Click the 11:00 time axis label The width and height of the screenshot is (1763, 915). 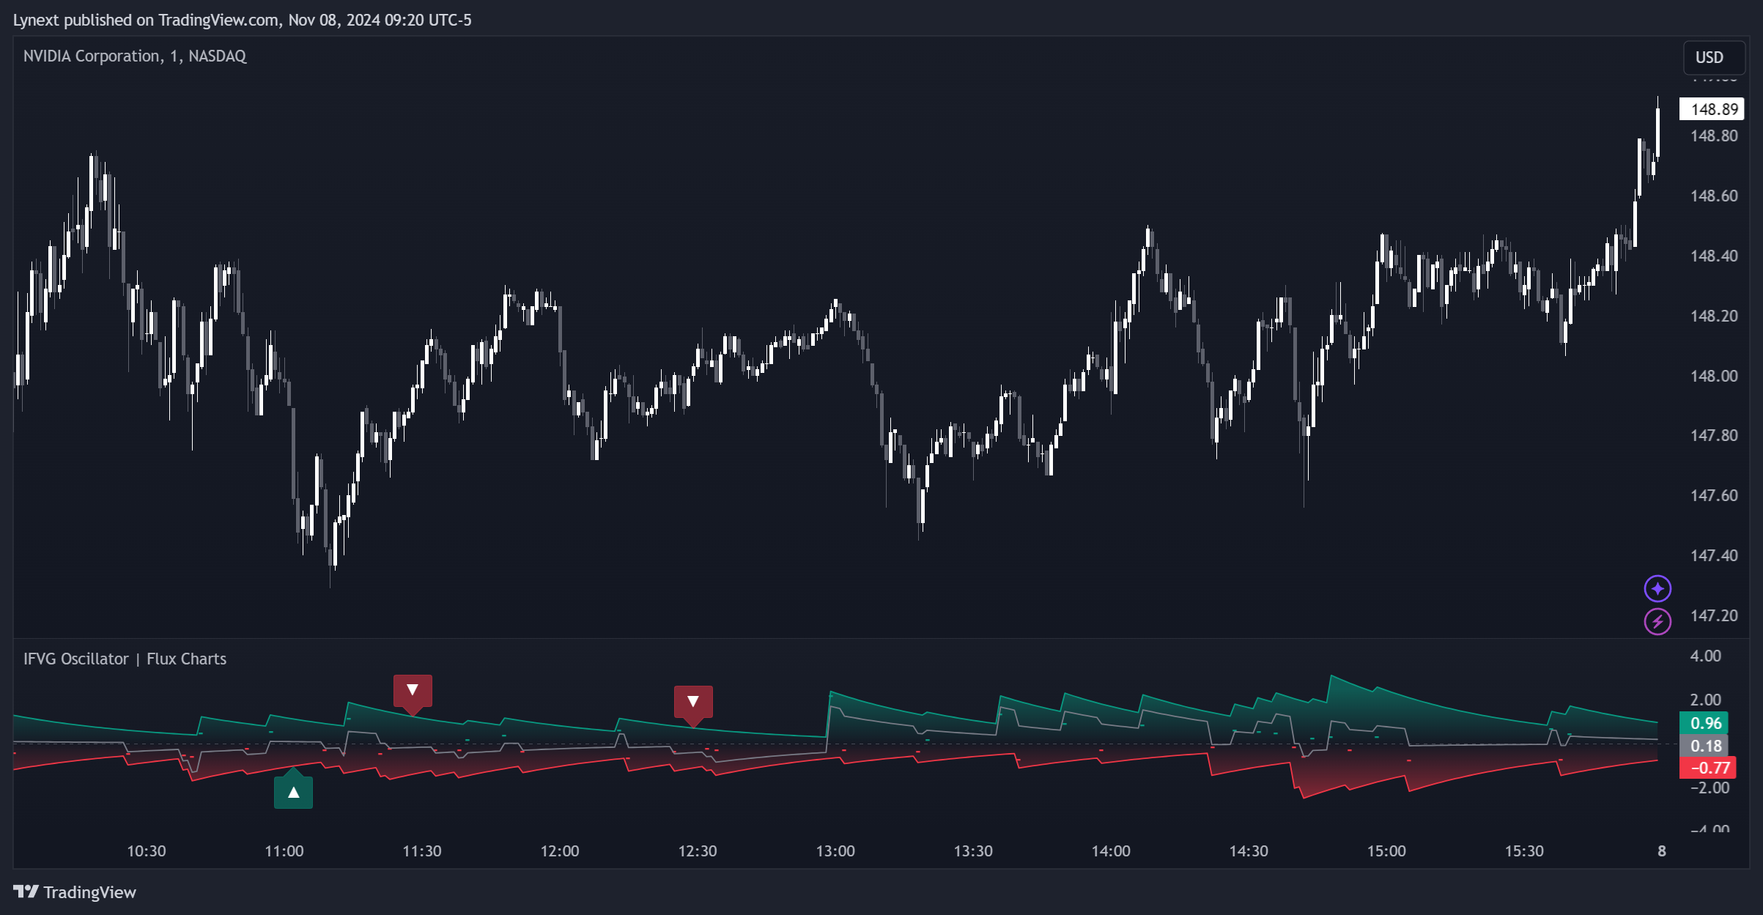pos(284,851)
